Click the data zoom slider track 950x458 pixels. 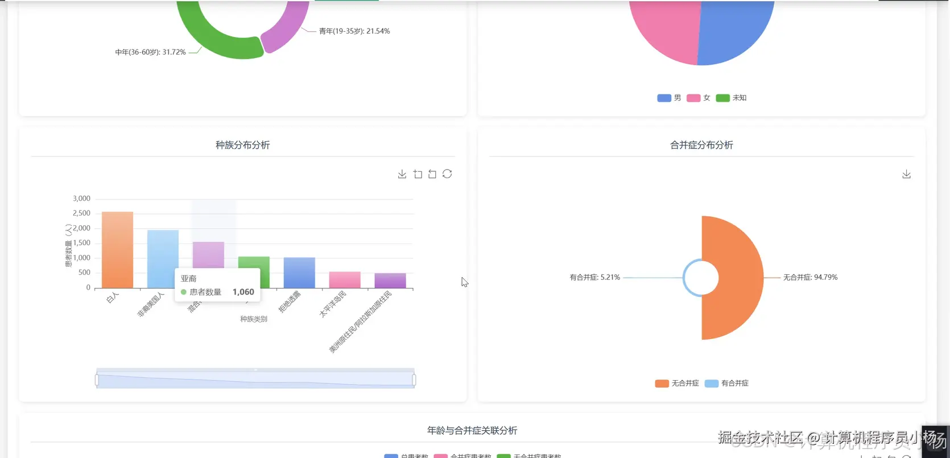click(x=255, y=379)
